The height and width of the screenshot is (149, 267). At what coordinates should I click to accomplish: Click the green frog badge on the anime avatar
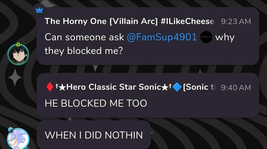click(x=18, y=45)
